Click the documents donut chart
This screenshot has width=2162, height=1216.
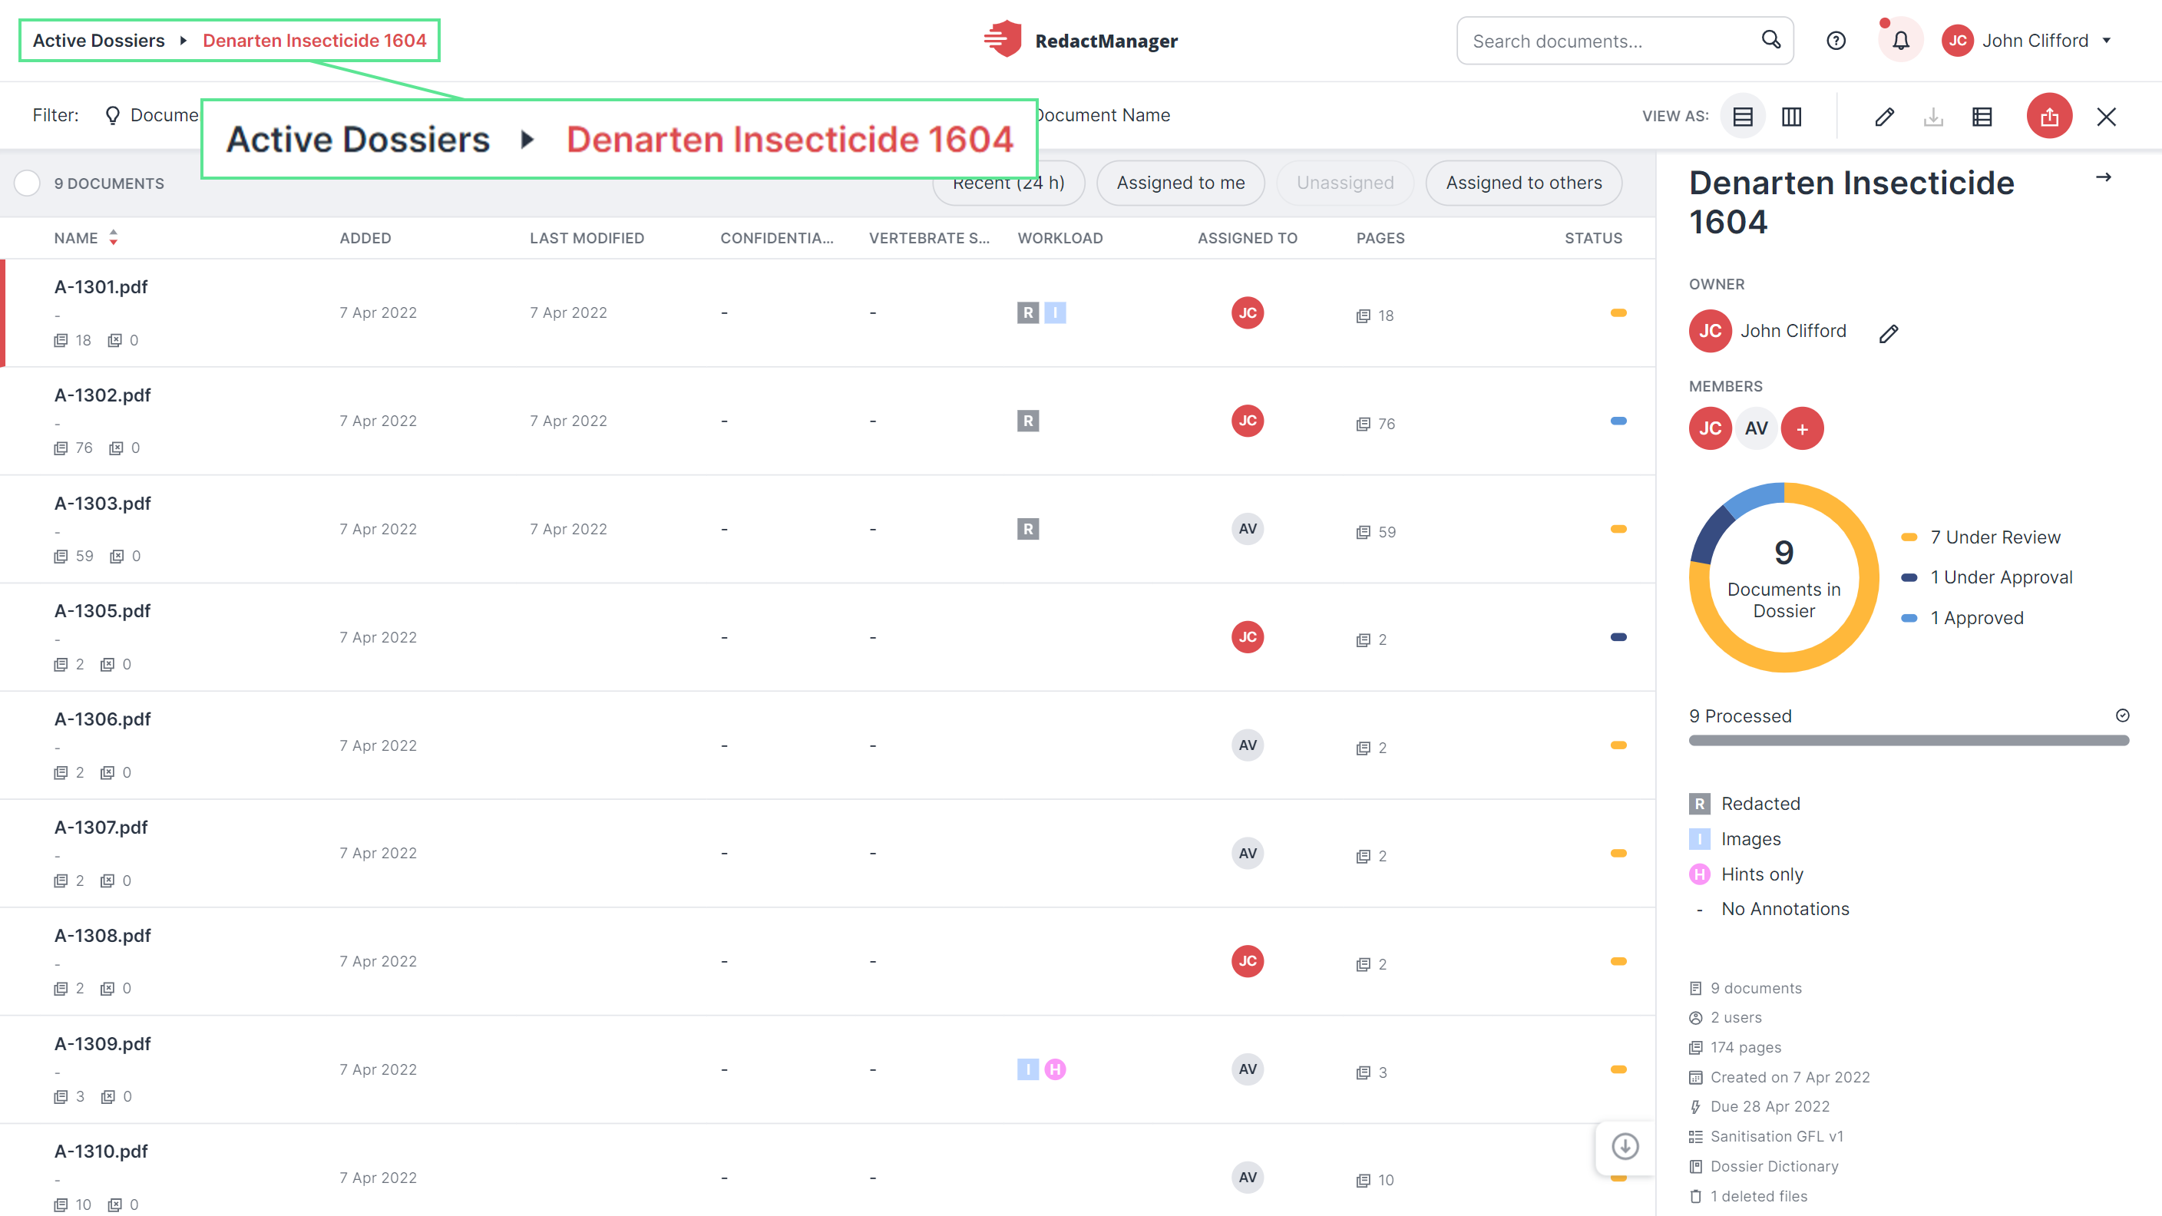tap(1783, 578)
